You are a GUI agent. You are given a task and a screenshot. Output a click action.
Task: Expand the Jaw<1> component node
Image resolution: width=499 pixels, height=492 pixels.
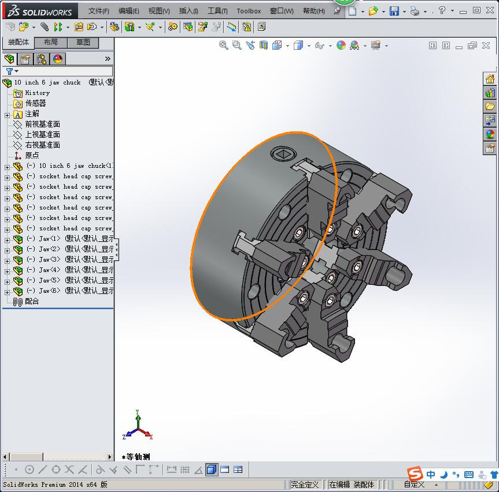(x=8, y=240)
